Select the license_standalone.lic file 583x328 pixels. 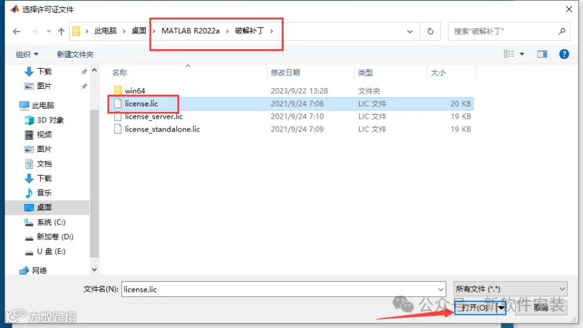point(162,129)
